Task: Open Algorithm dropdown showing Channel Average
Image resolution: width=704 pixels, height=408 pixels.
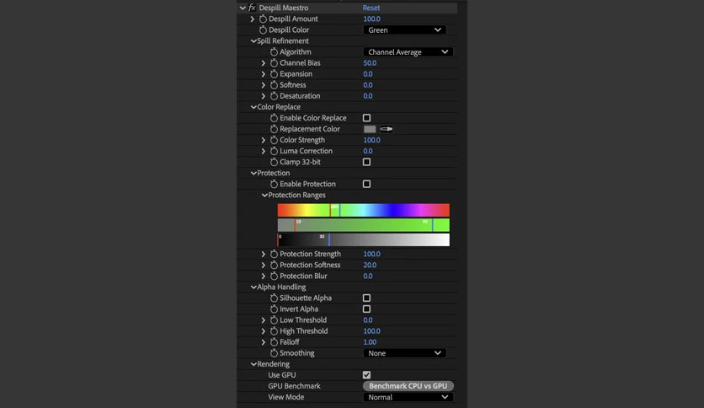Action: 408,52
